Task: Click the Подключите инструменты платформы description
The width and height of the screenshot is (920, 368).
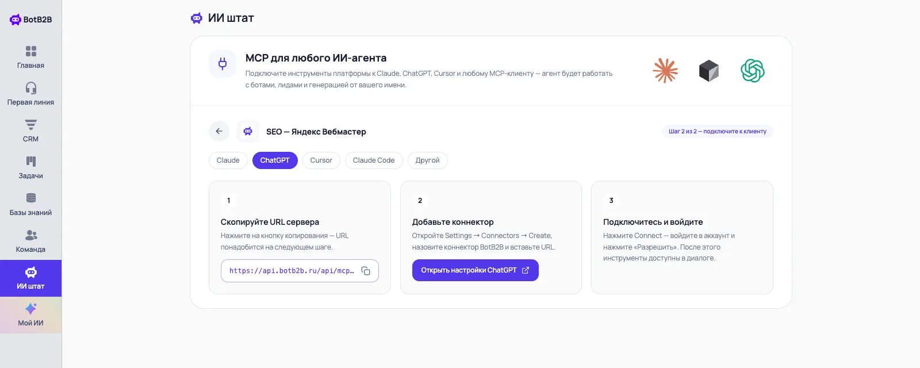Action: (x=429, y=79)
